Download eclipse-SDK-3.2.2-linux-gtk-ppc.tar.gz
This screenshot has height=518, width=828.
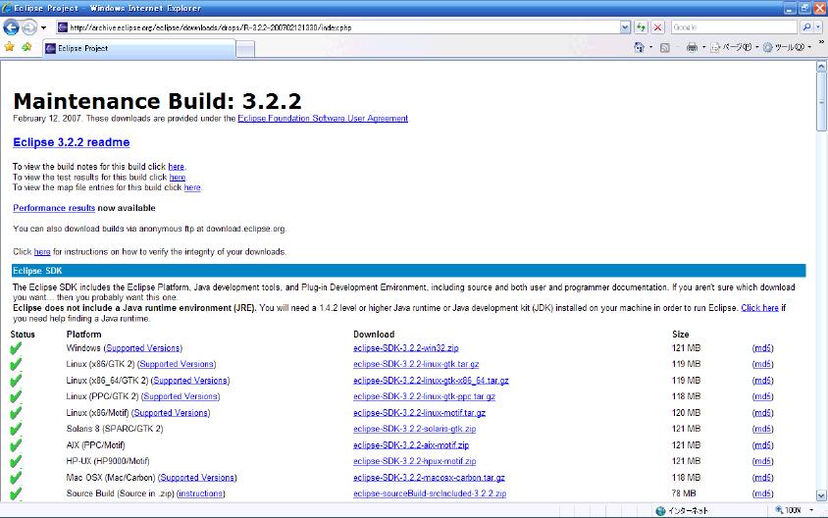coord(424,396)
